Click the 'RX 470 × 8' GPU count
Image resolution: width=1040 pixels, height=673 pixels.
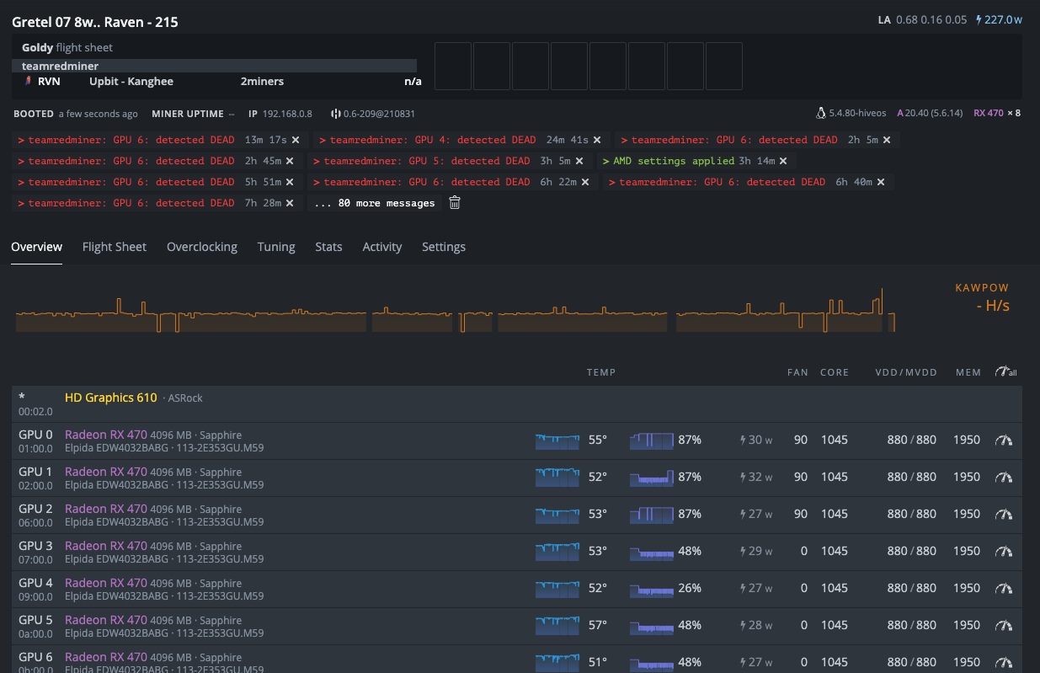point(997,113)
